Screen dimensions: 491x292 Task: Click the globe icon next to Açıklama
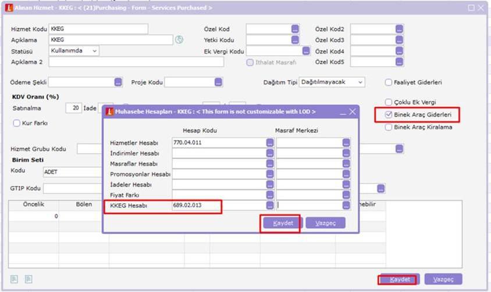click(179, 39)
